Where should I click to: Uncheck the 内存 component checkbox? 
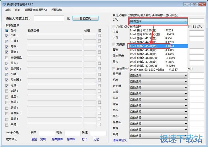pos(7,47)
